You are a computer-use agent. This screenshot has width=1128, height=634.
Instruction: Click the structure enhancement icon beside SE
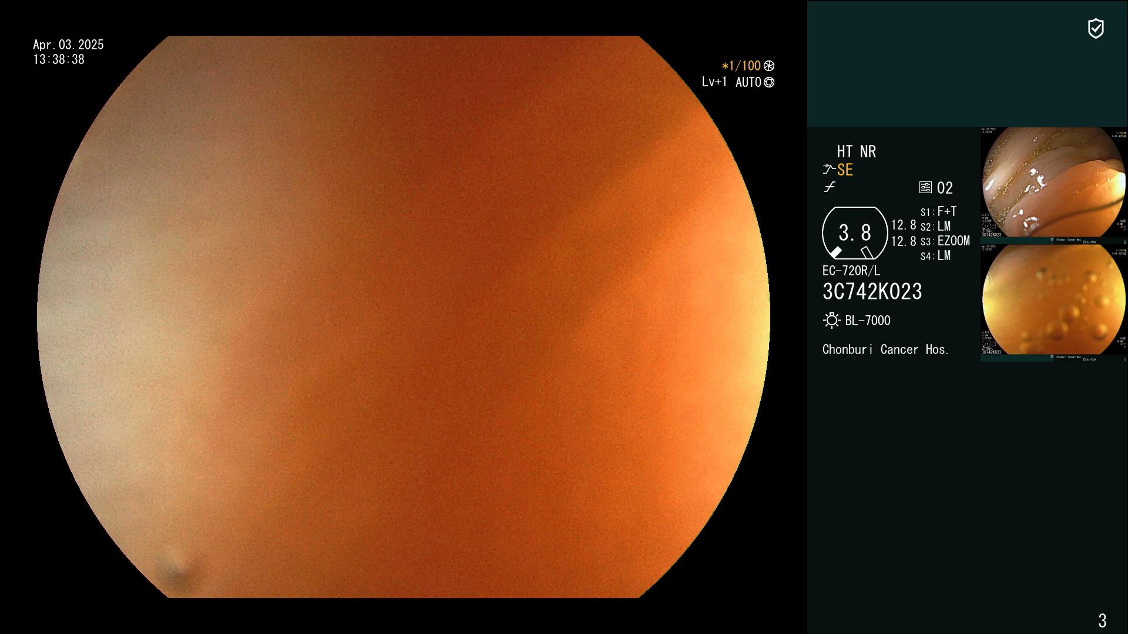click(829, 170)
